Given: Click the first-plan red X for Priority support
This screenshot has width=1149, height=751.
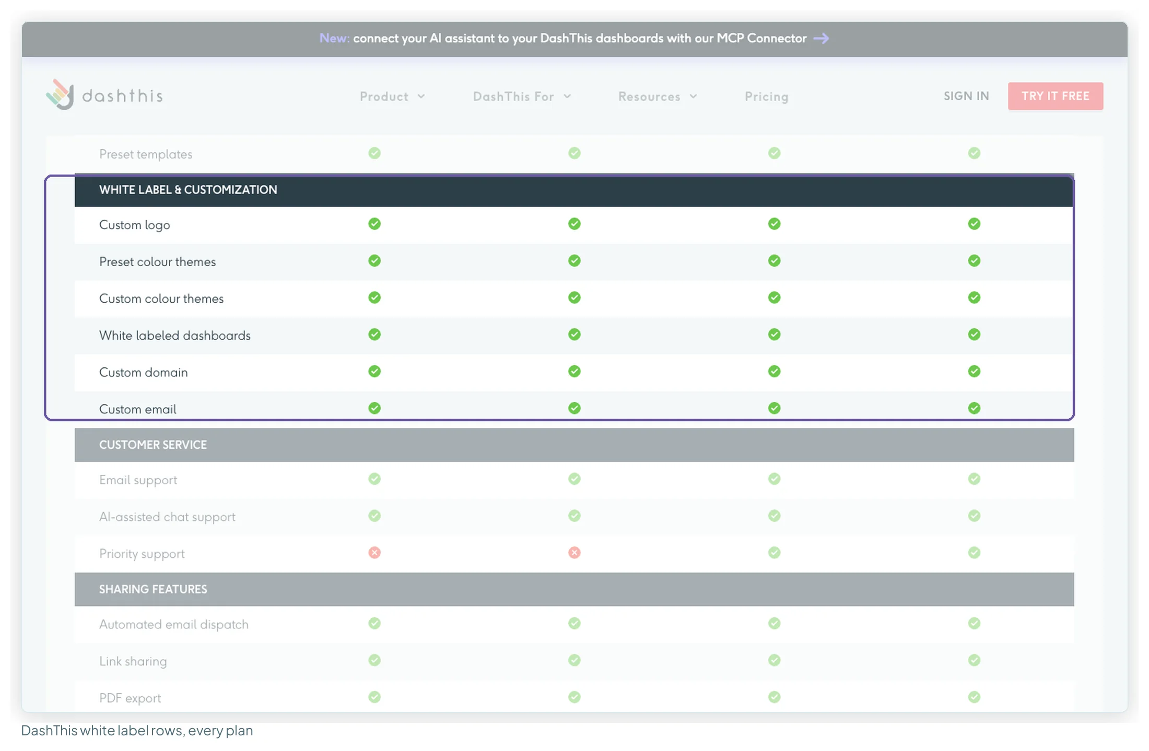Looking at the screenshot, I should click(x=374, y=553).
